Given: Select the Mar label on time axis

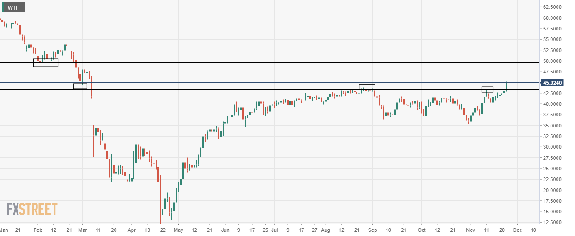Looking at the screenshot, I should [83, 230].
